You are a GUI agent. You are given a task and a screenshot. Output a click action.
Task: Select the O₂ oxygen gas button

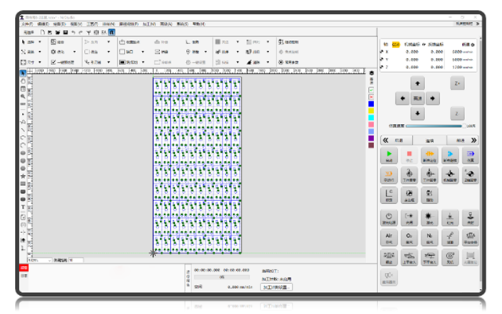click(x=409, y=235)
